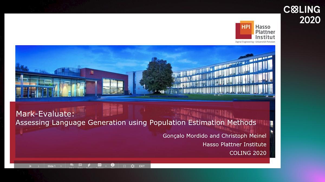The width and height of the screenshot is (325, 182).
Task: Toggle exit full screen icon
Action: pyautogui.click(x=125, y=166)
